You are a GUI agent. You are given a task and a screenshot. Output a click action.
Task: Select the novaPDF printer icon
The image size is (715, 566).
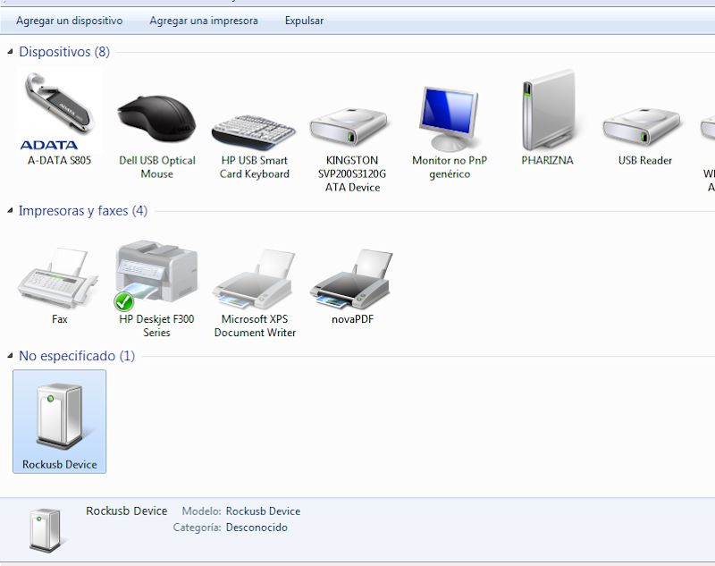351,279
